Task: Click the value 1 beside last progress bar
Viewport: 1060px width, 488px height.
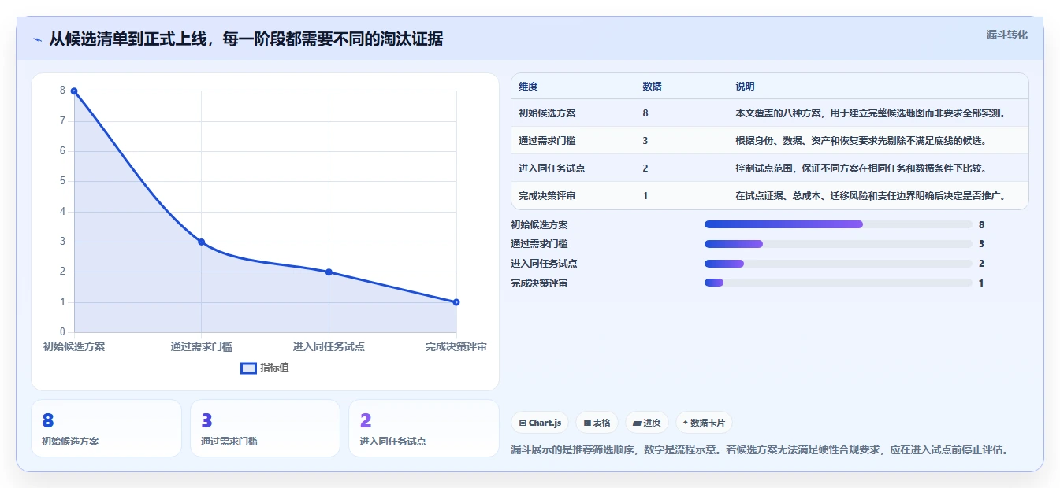Action: click(x=981, y=283)
